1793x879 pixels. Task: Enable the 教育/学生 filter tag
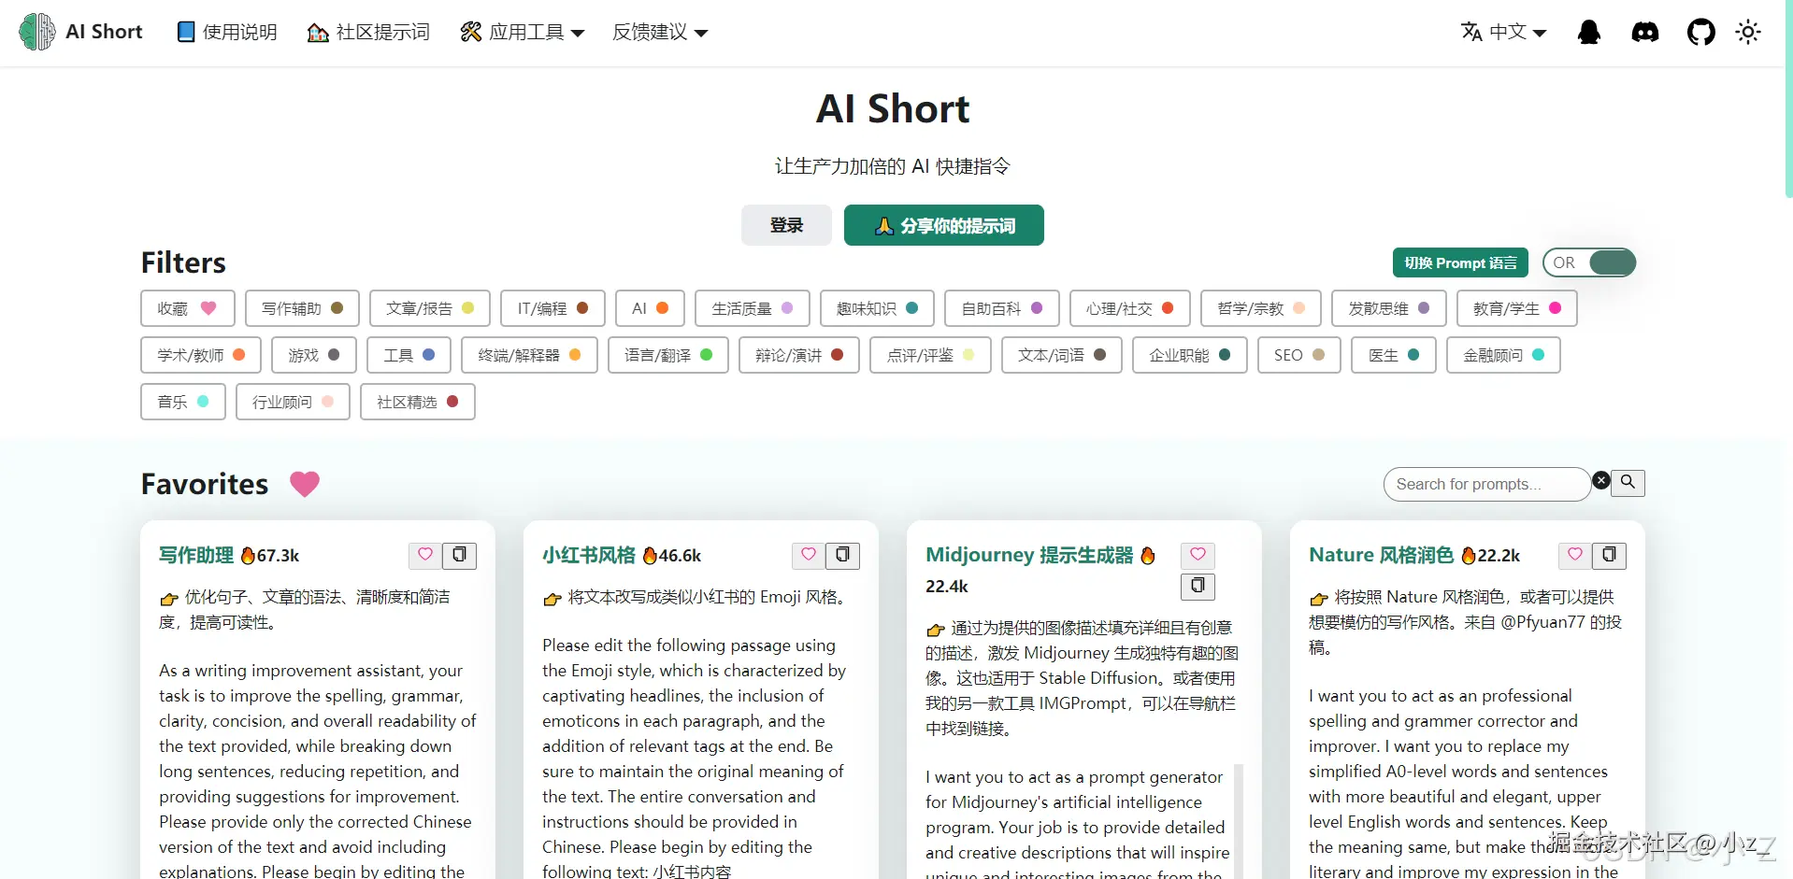[x=1517, y=308]
